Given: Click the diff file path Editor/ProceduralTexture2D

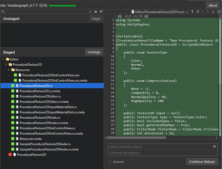Looking at the screenshot, I should [160, 12].
